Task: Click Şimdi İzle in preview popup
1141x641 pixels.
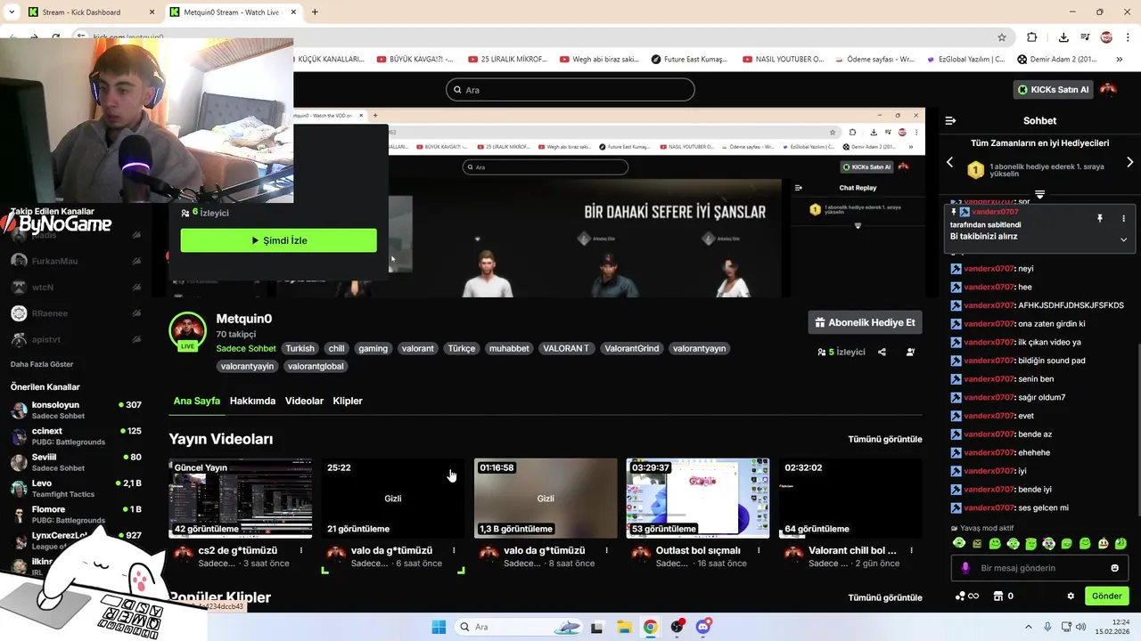Action: 278,240
